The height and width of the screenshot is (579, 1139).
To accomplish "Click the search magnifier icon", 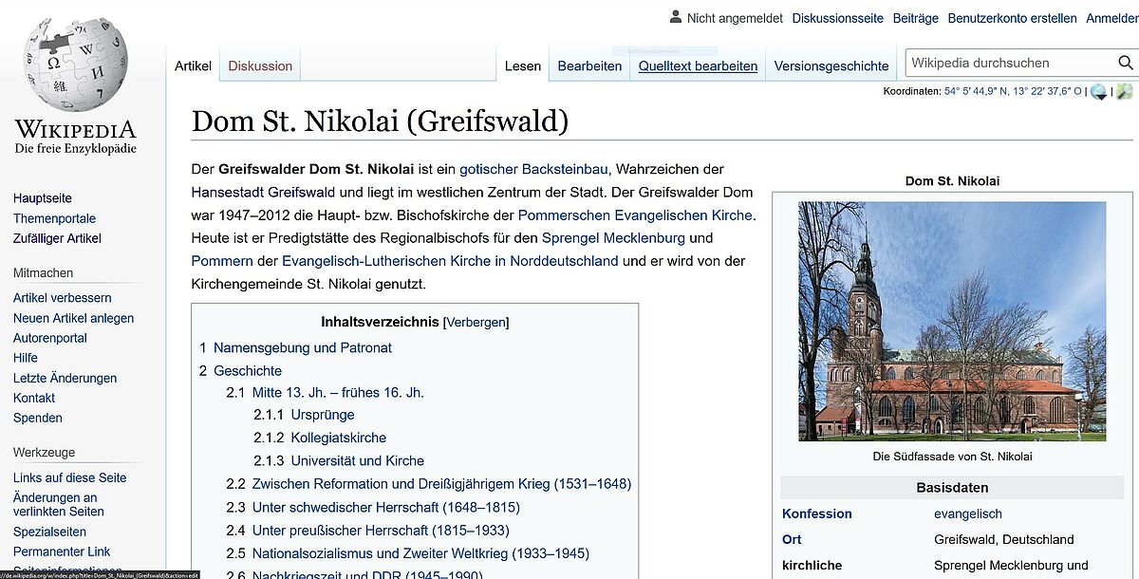I will (1125, 64).
